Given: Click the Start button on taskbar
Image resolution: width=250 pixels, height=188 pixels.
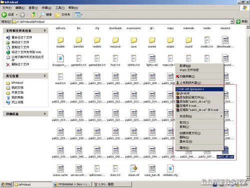Looking at the screenshot, I should pyautogui.click(x=6, y=184).
